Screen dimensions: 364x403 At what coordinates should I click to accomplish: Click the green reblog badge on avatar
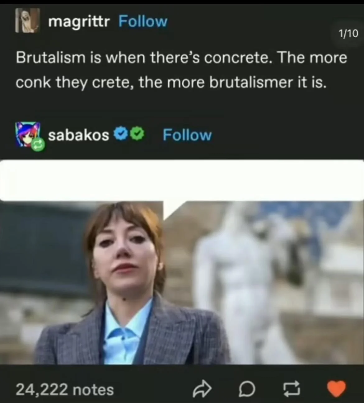pyautogui.click(x=38, y=144)
